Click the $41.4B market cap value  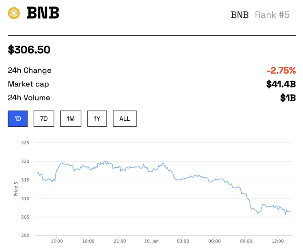tap(281, 84)
